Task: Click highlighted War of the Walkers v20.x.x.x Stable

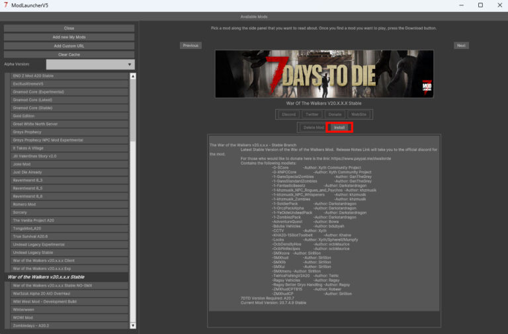Action: click(x=66, y=277)
